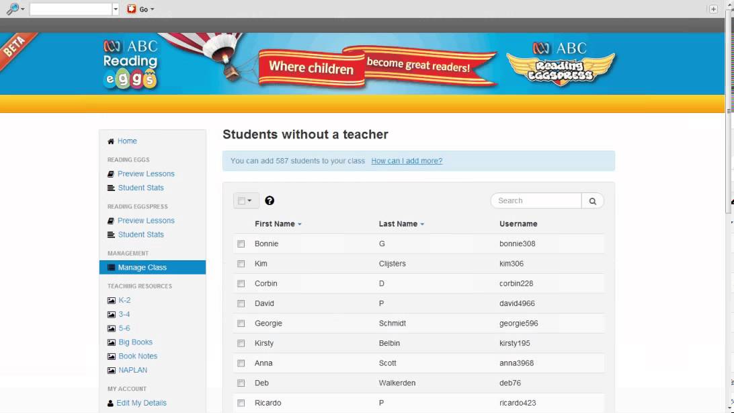Open Reading Eggs Student Stats link
Viewport: 734px width, 413px height.
(141, 188)
